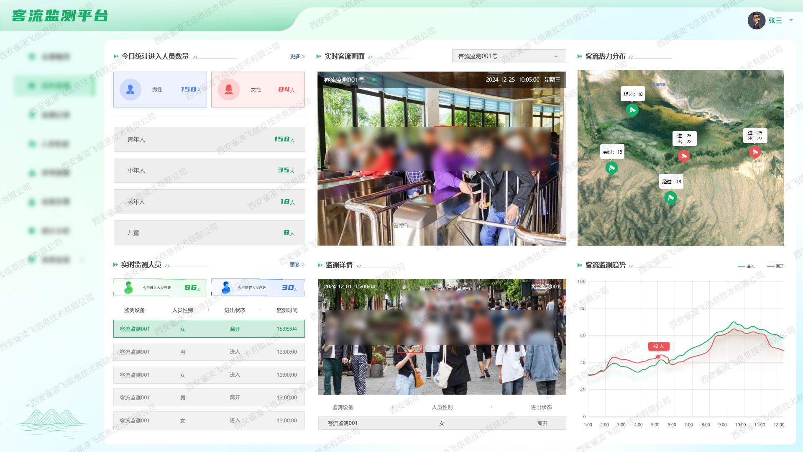This screenshot has width=803, height=452.
Task: Click the red 42 人 data point on chart
Action: [658, 357]
